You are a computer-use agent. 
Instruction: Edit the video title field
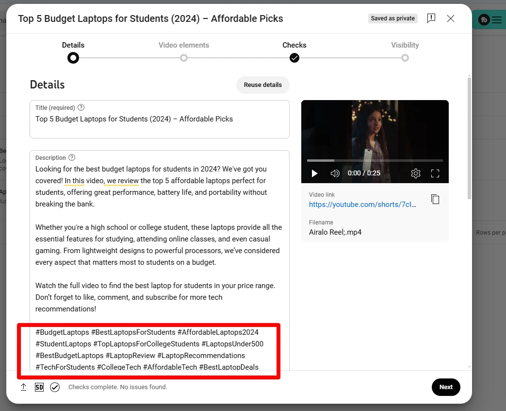[x=160, y=119]
